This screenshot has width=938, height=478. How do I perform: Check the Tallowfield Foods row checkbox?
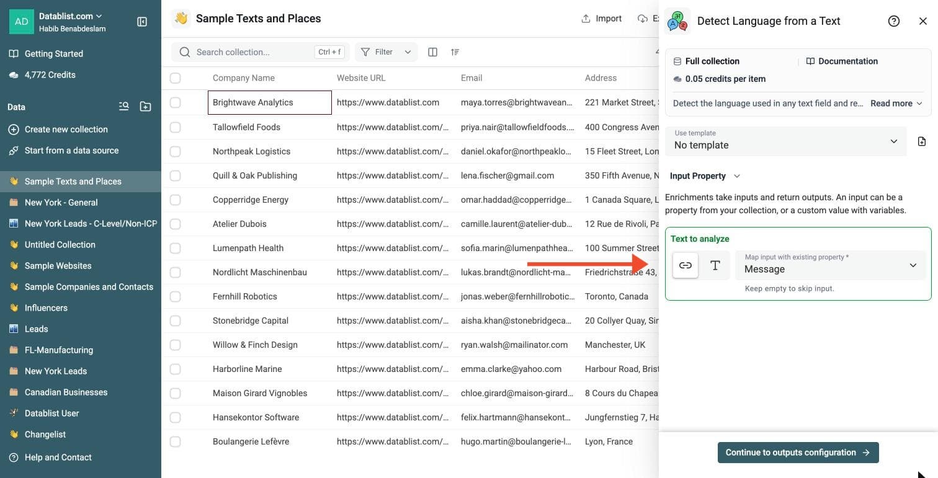click(176, 127)
